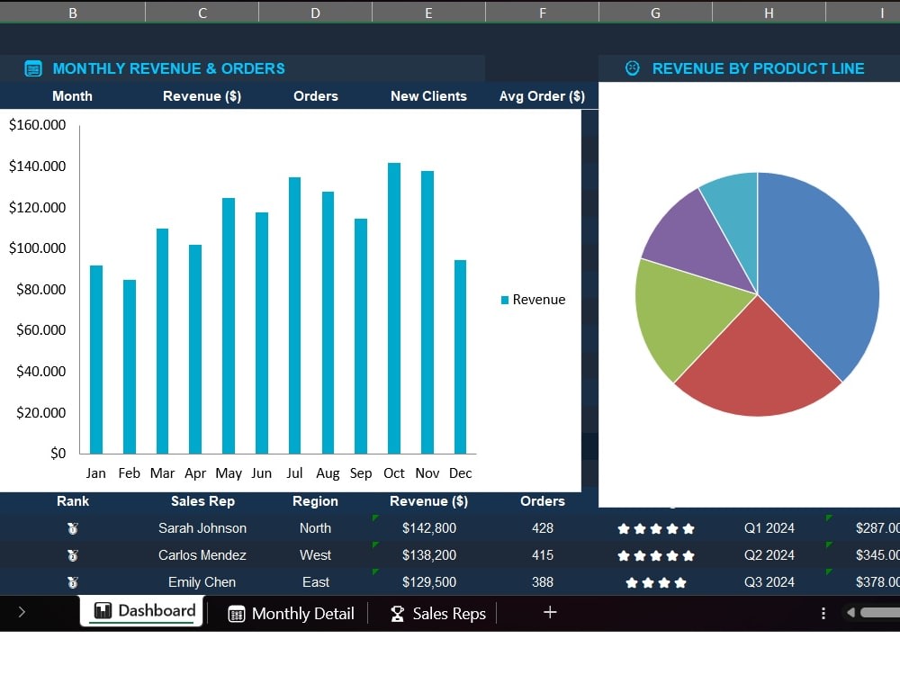Click the 'Month' column heading cell
This screenshot has width=900, height=675.
click(x=72, y=96)
